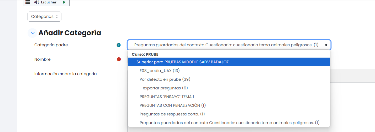Close the Categoría padre select box

(229, 45)
